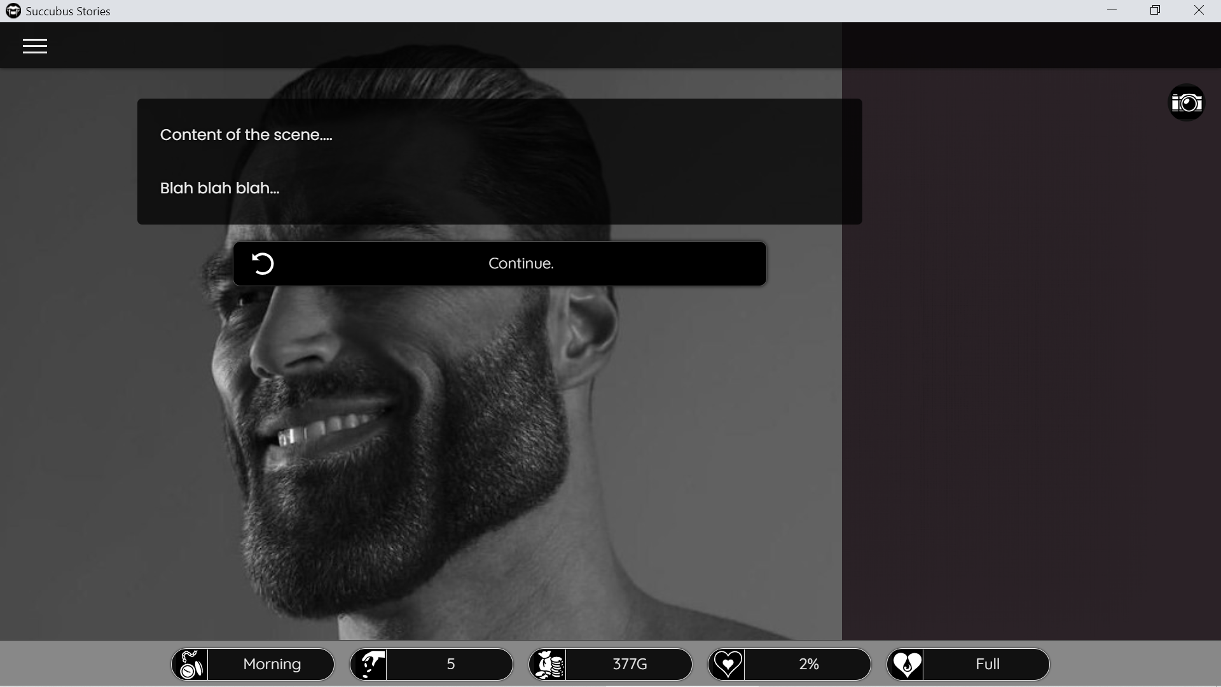
Task: Click the Morning status label
Action: 272,664
